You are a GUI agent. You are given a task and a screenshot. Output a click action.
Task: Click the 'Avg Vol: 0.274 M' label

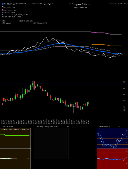tap(82, 5)
